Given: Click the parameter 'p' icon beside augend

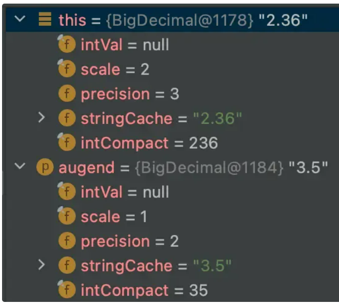Looking at the screenshot, I should coord(45,167).
